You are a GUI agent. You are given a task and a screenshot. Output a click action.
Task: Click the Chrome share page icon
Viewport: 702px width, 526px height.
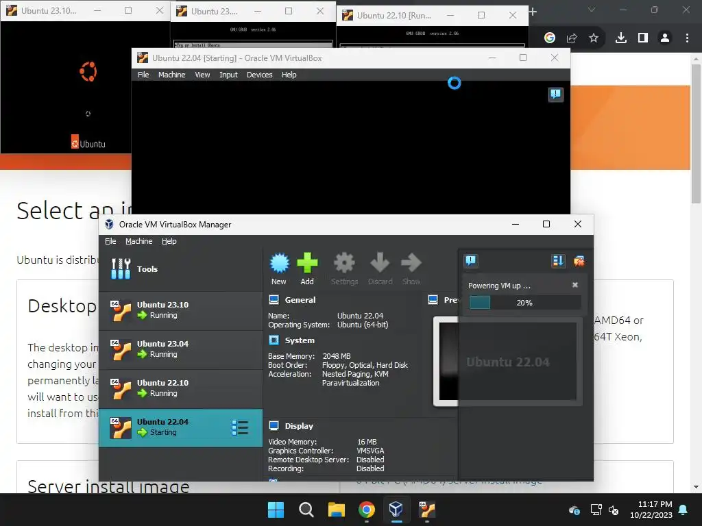pyautogui.click(x=572, y=38)
